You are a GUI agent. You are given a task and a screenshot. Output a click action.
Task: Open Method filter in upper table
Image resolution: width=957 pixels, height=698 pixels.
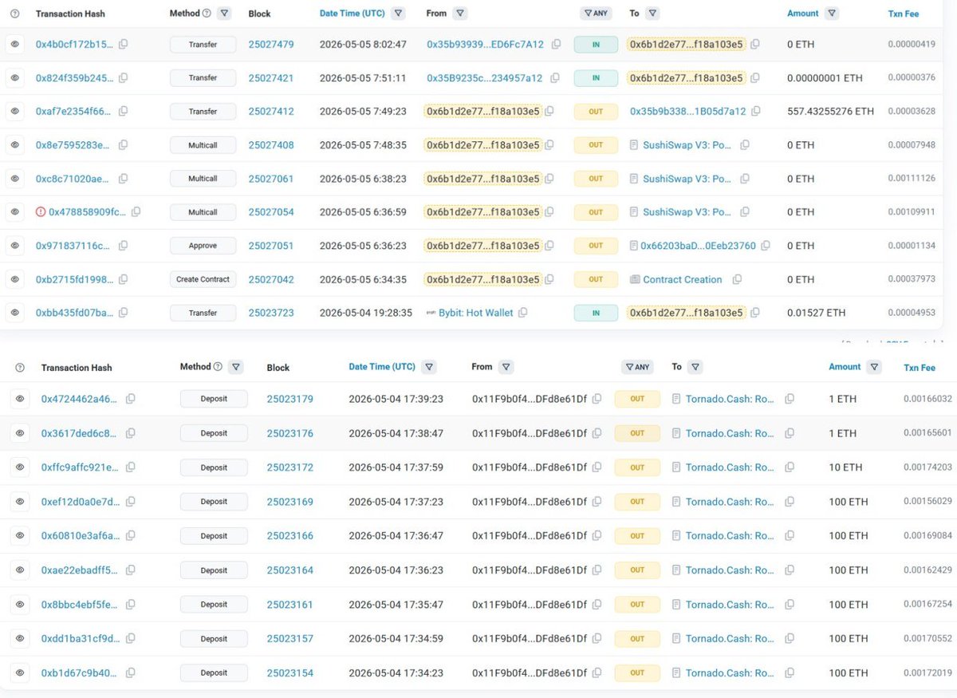225,14
